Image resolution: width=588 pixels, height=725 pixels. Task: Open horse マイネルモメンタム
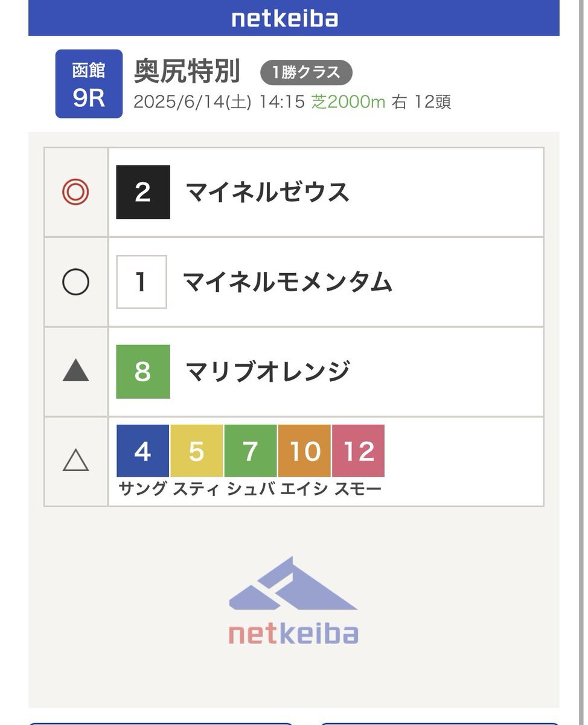(288, 282)
